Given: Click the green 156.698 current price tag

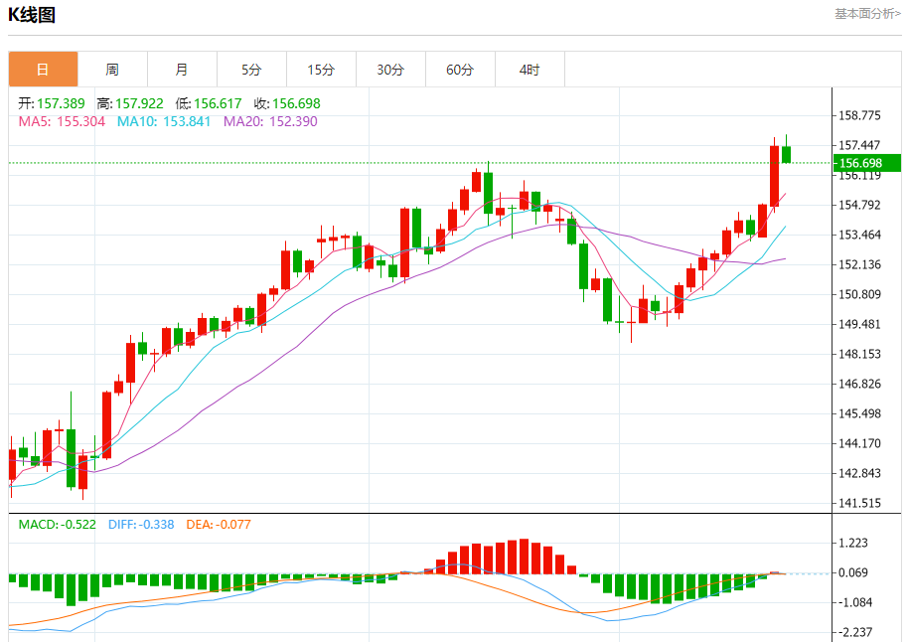Looking at the screenshot, I should tap(866, 163).
